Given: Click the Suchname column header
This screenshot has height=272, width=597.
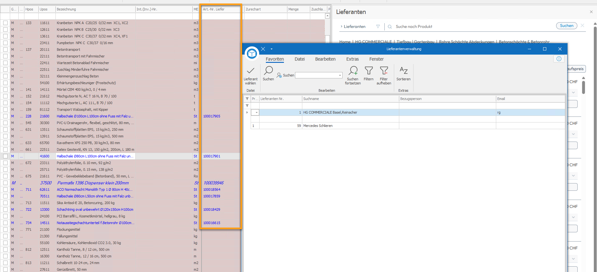Looking at the screenshot, I should click(350, 99).
